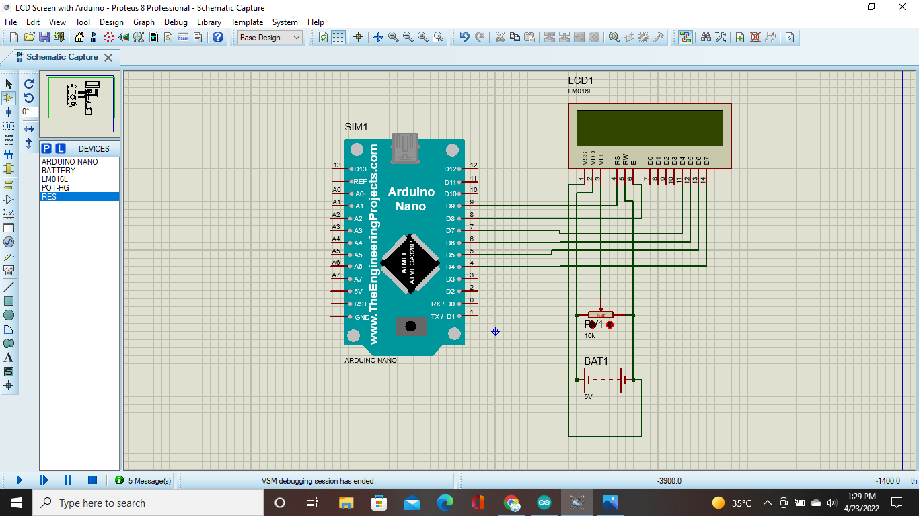Click the Rotate Anti-clockwise icon

coord(29,98)
